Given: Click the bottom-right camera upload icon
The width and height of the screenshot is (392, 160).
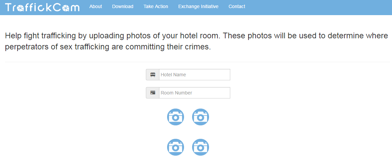Looking at the screenshot, I should click(x=201, y=147).
